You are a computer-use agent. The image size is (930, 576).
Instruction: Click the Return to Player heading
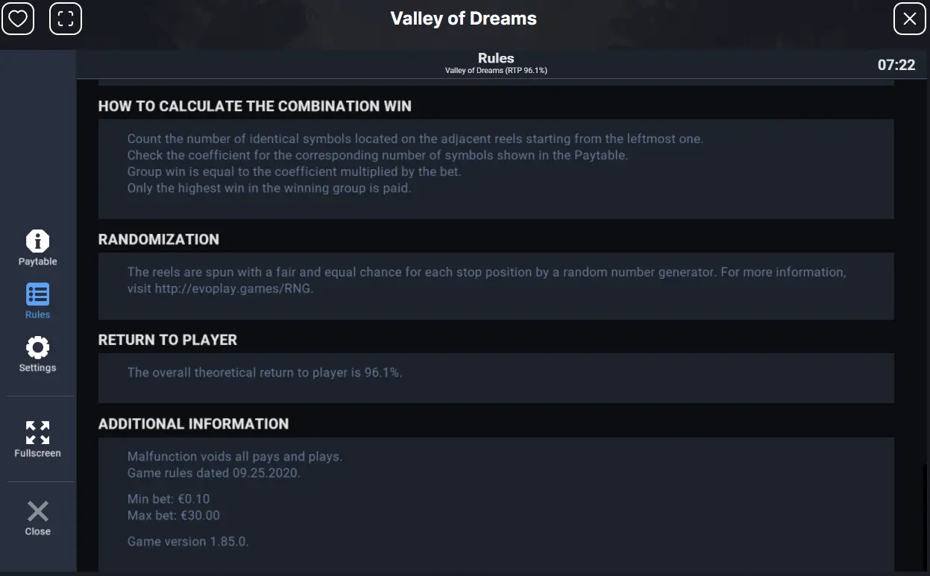[x=168, y=340]
